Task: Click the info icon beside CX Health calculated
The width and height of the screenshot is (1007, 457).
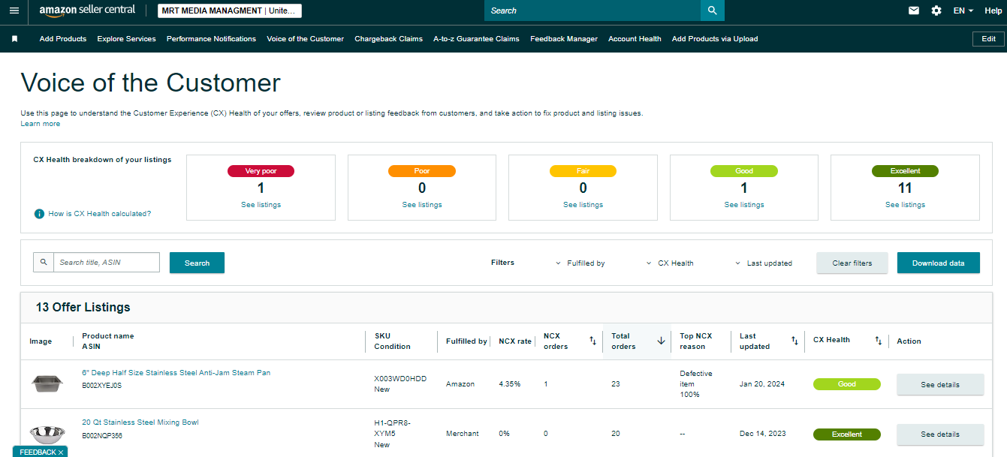Action: point(39,214)
